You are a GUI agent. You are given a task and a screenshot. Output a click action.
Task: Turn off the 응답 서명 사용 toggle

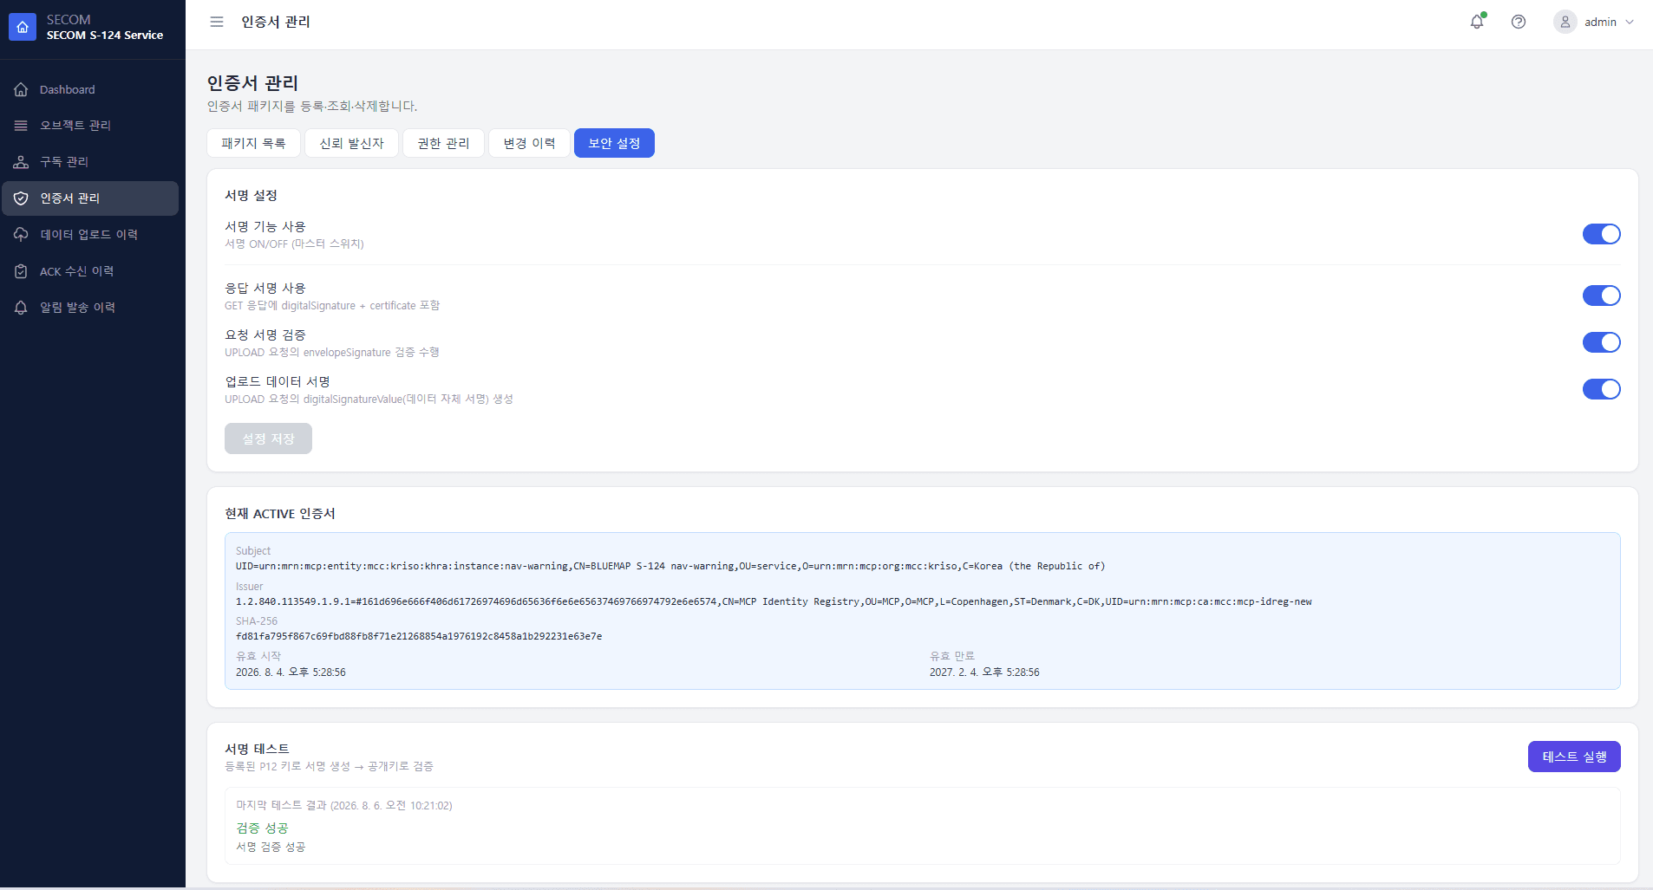pyautogui.click(x=1601, y=296)
